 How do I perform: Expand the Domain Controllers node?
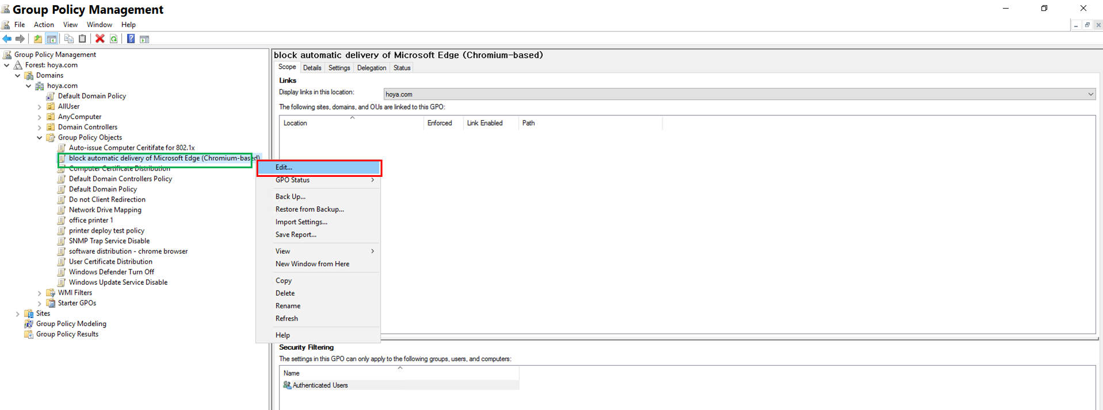pyautogui.click(x=40, y=127)
